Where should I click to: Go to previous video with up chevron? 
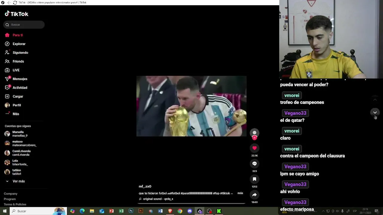(375, 100)
